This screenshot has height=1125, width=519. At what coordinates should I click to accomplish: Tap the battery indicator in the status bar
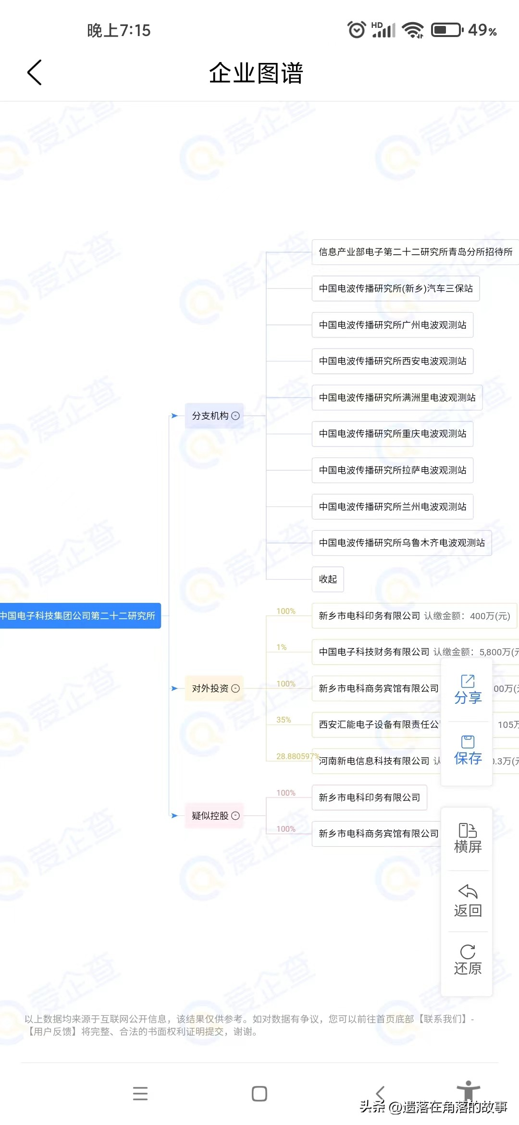tap(447, 30)
